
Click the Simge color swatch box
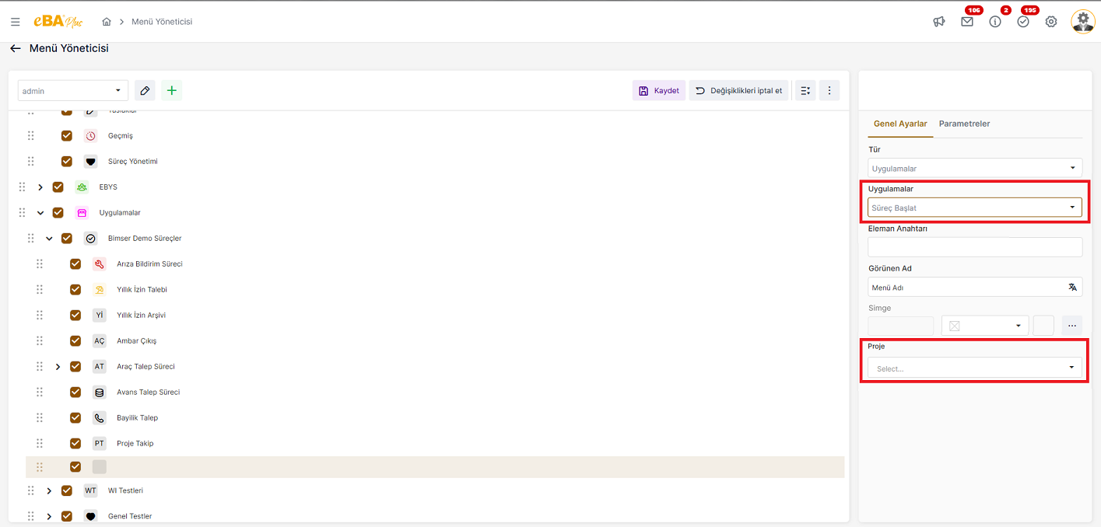1043,326
